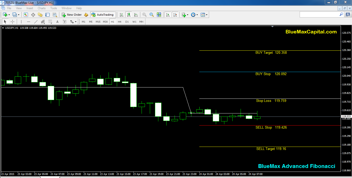Zoom in on the chart
Image resolution: width=352 pixels, height=178 pixels.
point(144,15)
